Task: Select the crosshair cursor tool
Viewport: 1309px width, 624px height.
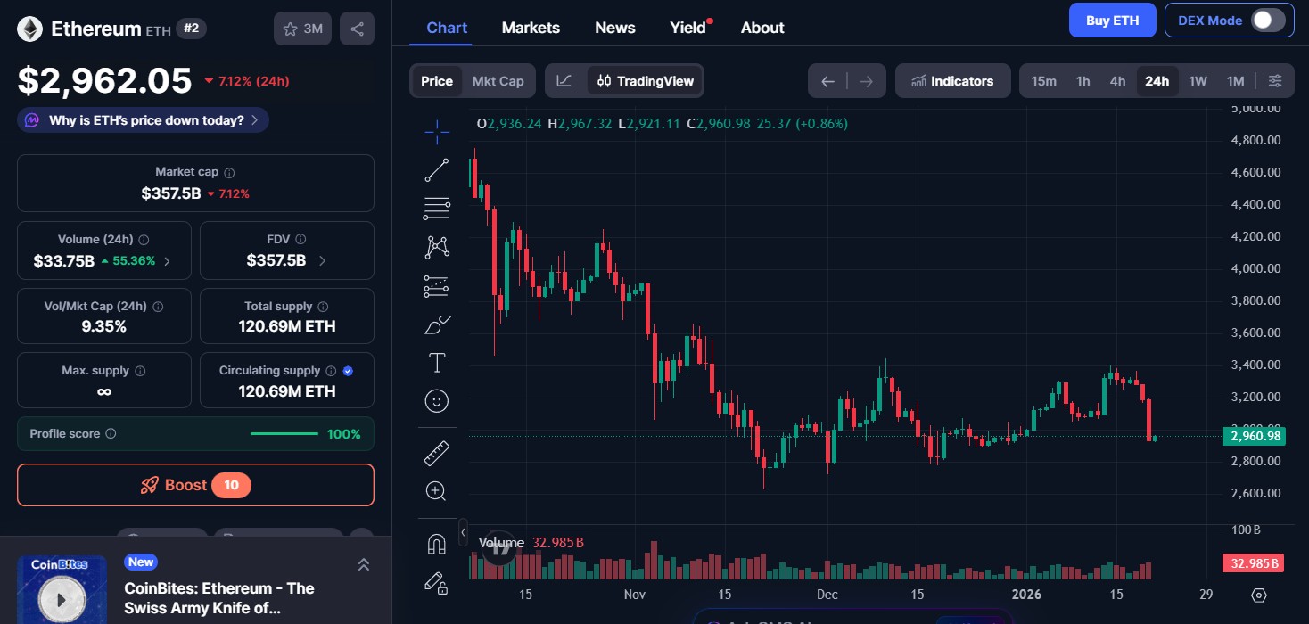Action: 437,131
